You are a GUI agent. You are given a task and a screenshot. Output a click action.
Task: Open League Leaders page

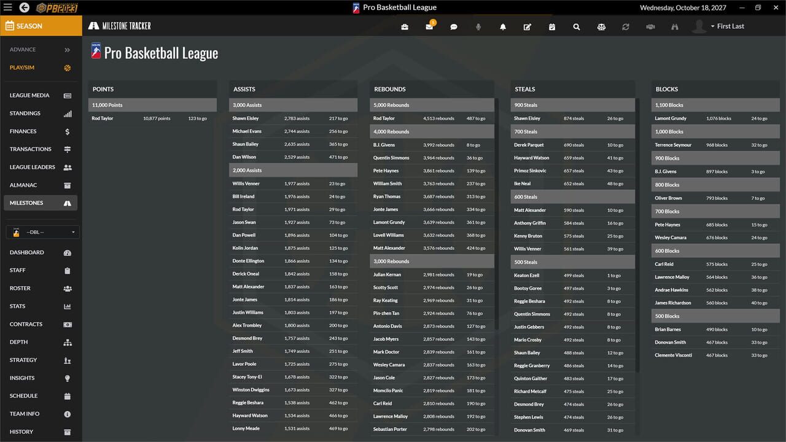(x=41, y=167)
